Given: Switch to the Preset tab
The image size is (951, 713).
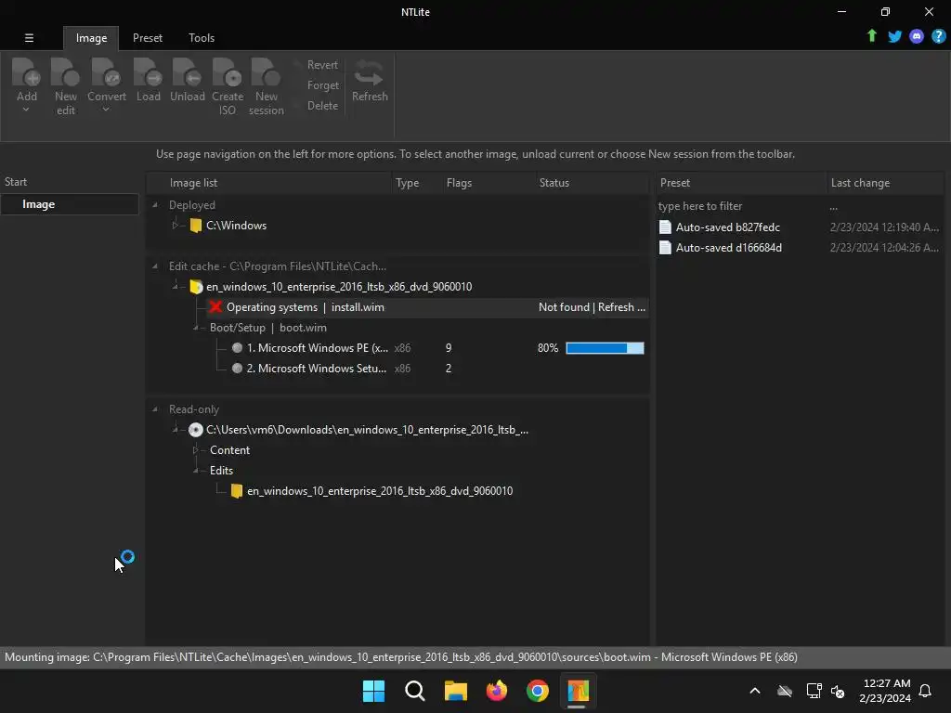Looking at the screenshot, I should [x=148, y=37].
